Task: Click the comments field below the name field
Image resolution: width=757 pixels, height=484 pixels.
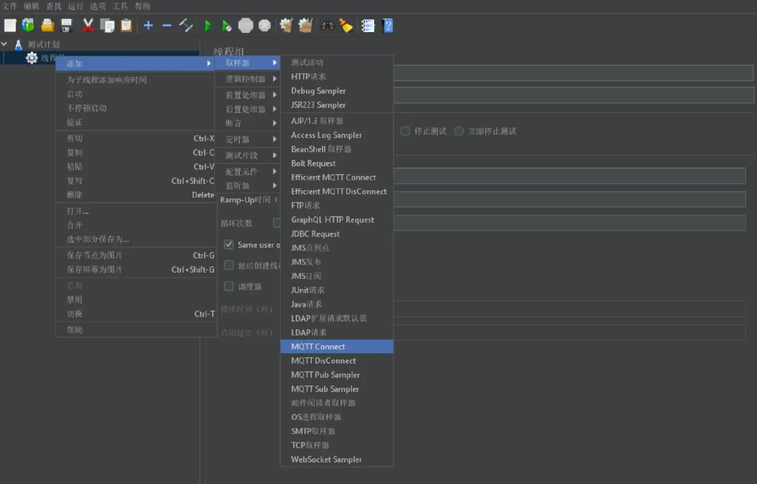Action: click(574, 95)
